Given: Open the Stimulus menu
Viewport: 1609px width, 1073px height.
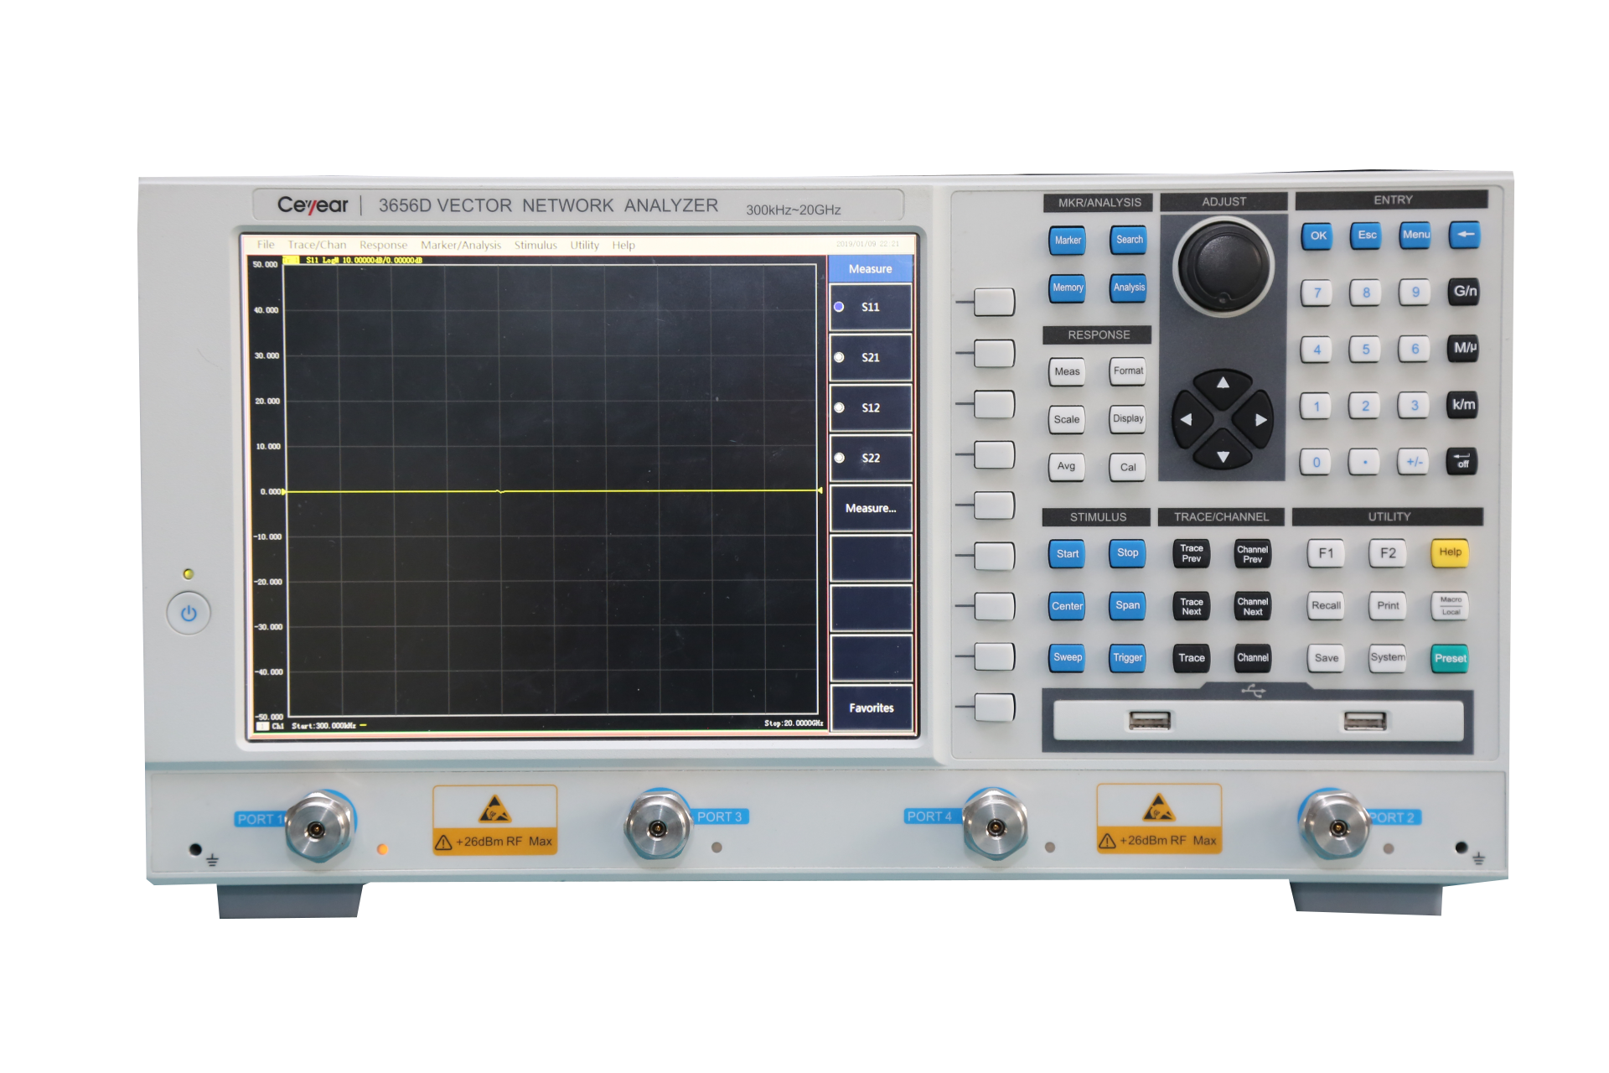Looking at the screenshot, I should coord(535,245).
